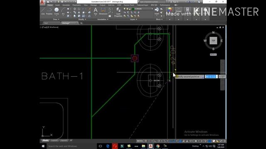This screenshot has width=266, height=149.
Task: Select the Scale tool in Modify panel
Action: click(x=79, y=16)
